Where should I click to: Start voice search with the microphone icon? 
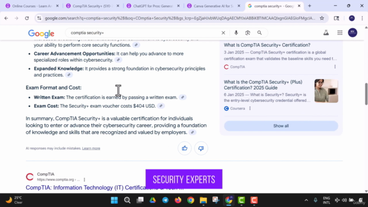[236, 33]
